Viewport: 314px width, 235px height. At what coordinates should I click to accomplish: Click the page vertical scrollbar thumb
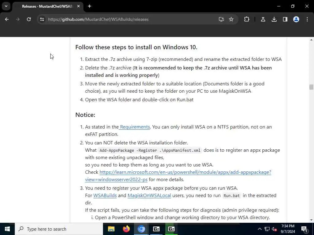311,87
